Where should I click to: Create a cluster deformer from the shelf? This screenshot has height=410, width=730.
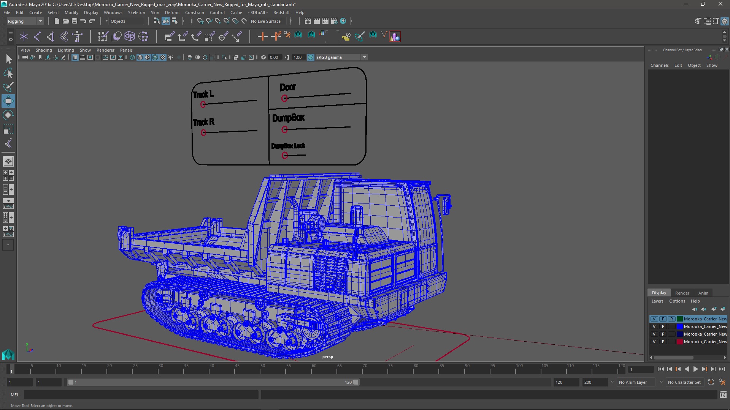tap(143, 36)
